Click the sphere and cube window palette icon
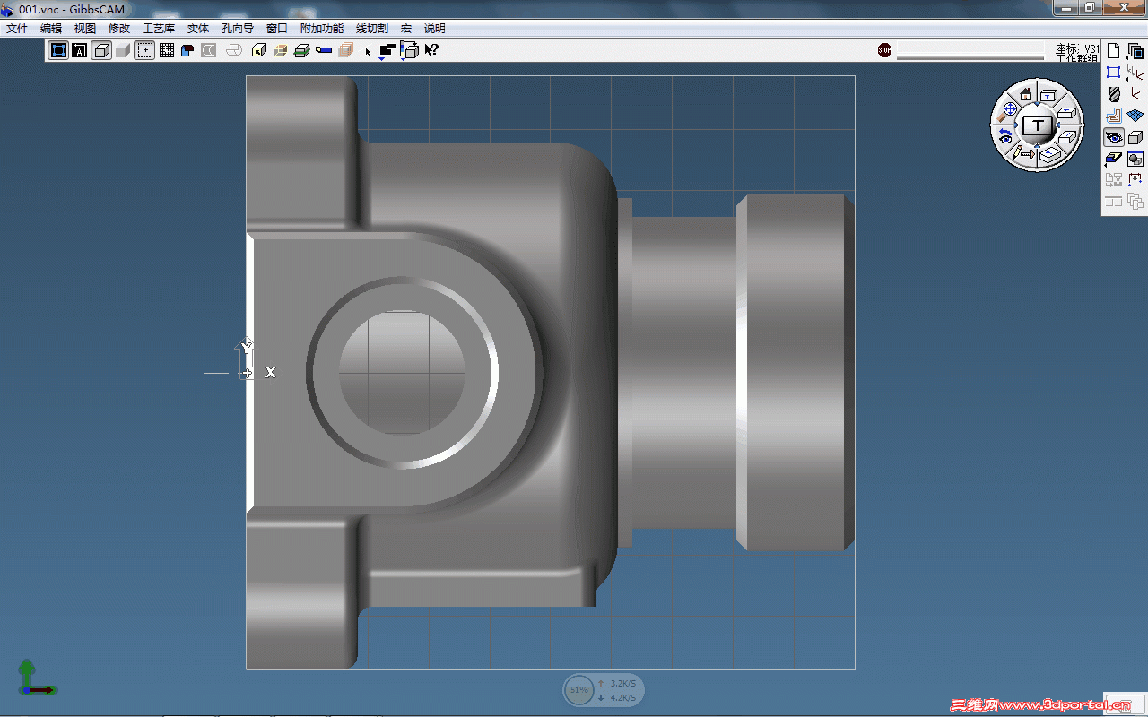The height and width of the screenshot is (717, 1148). [x=1135, y=159]
